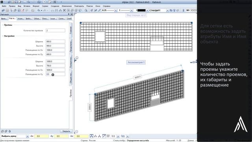This screenshot has width=252, height=142.
Task: Click the Undo arrow icon in toolbar
Action: coord(39,10)
